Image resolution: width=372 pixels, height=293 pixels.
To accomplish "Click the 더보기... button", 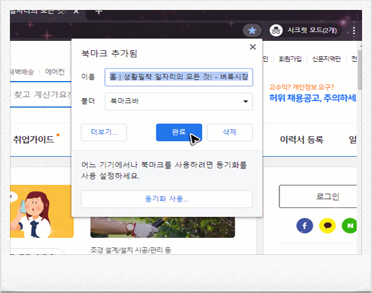I will [104, 132].
